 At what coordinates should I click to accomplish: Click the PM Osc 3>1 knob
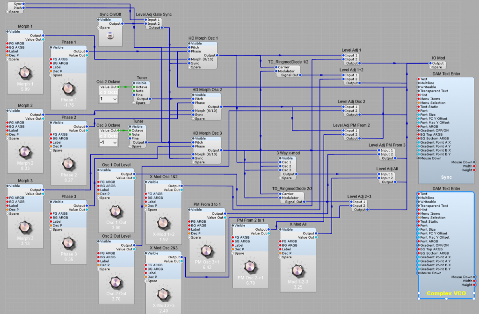[207, 250]
